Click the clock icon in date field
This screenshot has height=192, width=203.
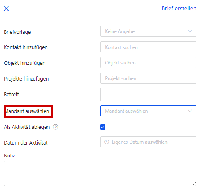[x=107, y=142]
